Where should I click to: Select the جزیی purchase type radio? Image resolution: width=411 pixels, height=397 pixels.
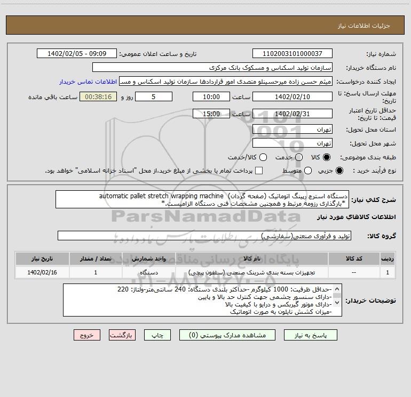point(339,171)
